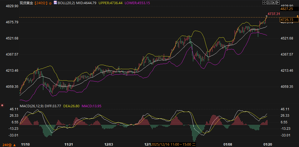Click the BOLL indicator chart icon
This screenshot has height=147, width=299.
point(55,3)
